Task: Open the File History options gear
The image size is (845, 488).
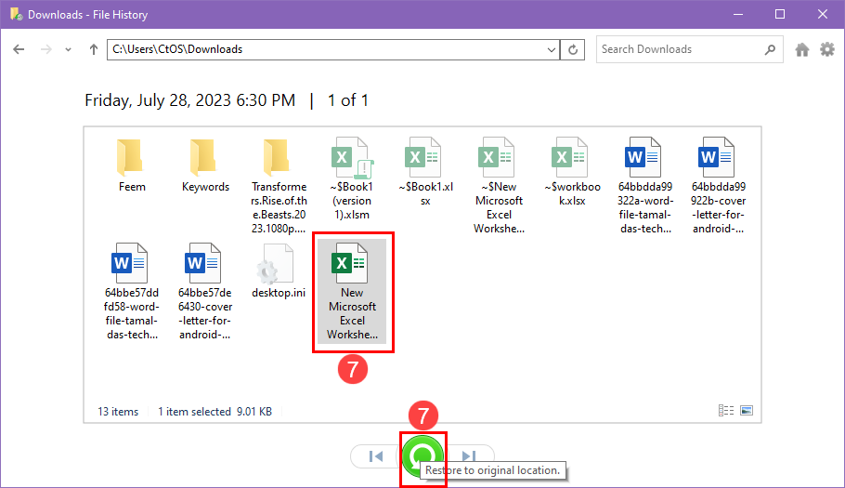Action: point(827,49)
